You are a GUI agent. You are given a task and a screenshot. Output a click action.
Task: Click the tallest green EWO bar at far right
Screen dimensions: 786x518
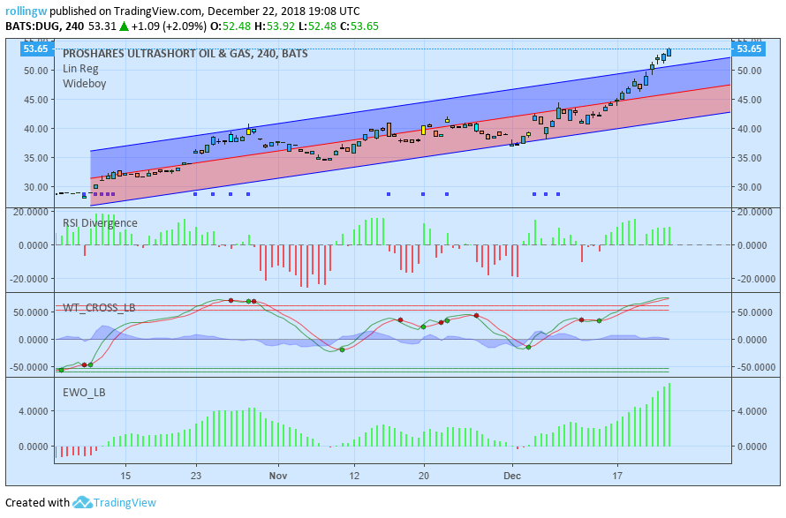669,415
